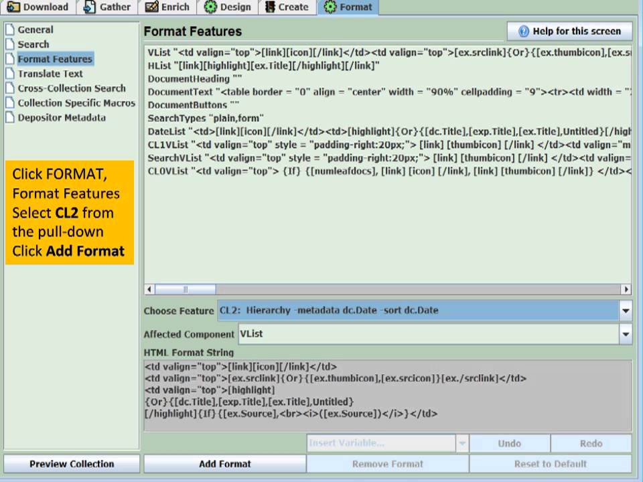
Task: Click the Format tab
Action: point(348,7)
